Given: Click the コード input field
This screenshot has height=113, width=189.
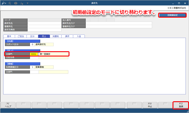Looking at the screenshot, I should pos(44,20).
